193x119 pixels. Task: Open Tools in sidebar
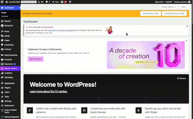pyautogui.click(x=10, y=96)
